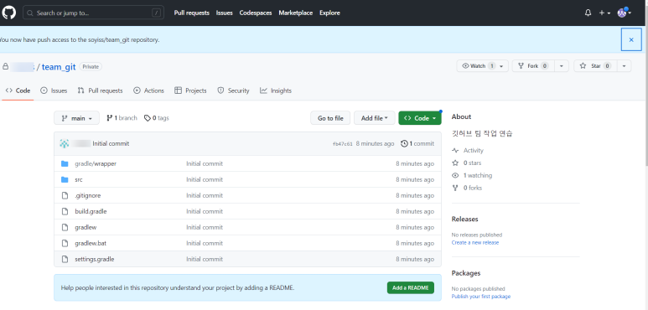Click the .gitignore file icon

[x=65, y=195]
